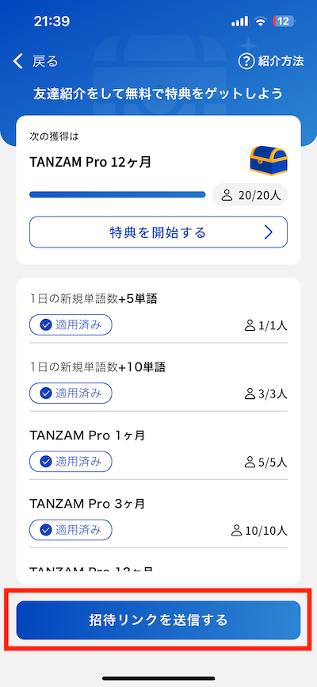Image resolution: width=317 pixels, height=687 pixels.
Task: Tap the 招待リンクを送信する button
Action: point(158,620)
